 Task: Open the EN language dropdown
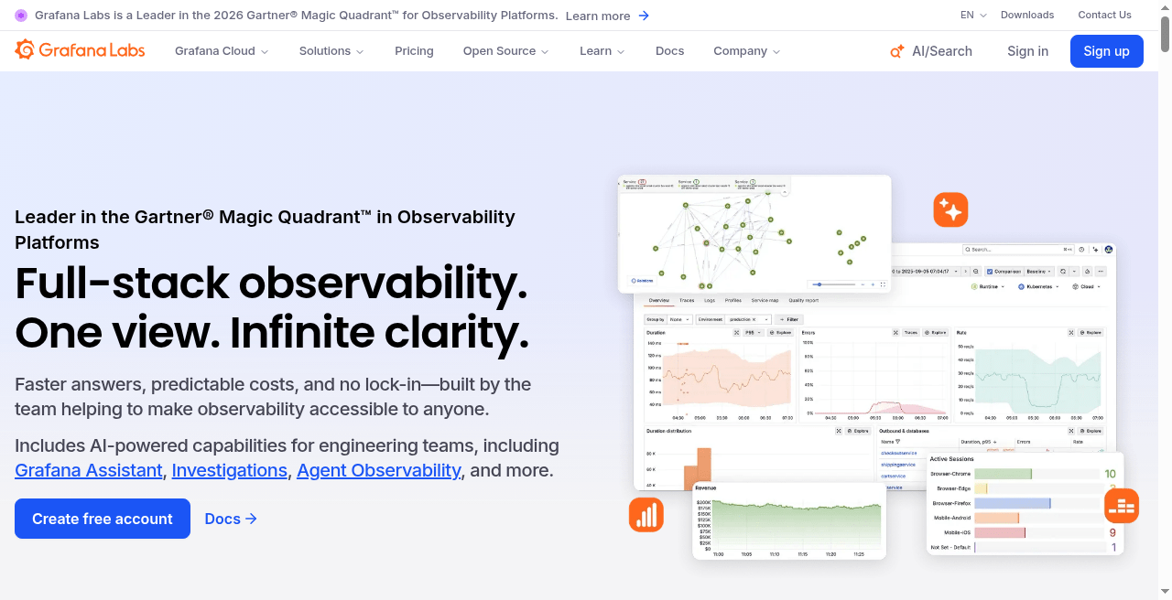973,15
